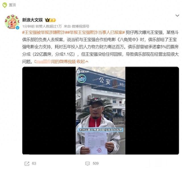This screenshot has height=169, width=182.
Task: Click the 509 comments count
Action: coord(96,163)
